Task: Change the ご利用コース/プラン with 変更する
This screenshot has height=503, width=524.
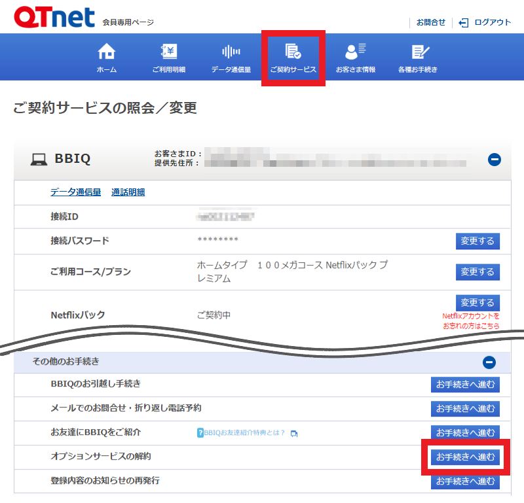Action: (x=477, y=271)
